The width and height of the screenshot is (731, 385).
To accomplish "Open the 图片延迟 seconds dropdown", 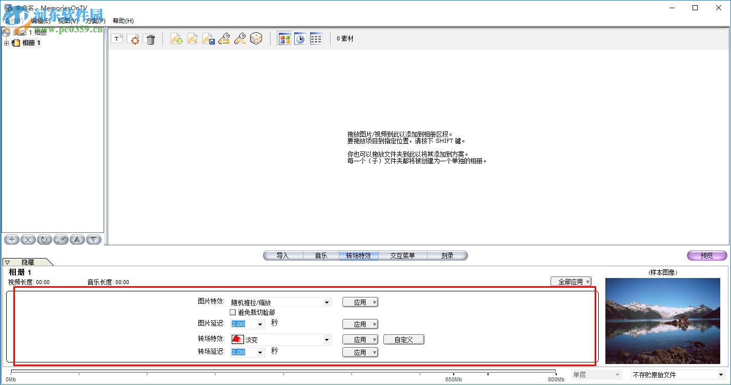I will [x=260, y=324].
